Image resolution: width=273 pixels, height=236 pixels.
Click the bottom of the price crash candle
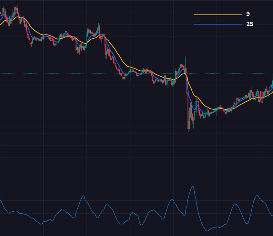coord(188,130)
